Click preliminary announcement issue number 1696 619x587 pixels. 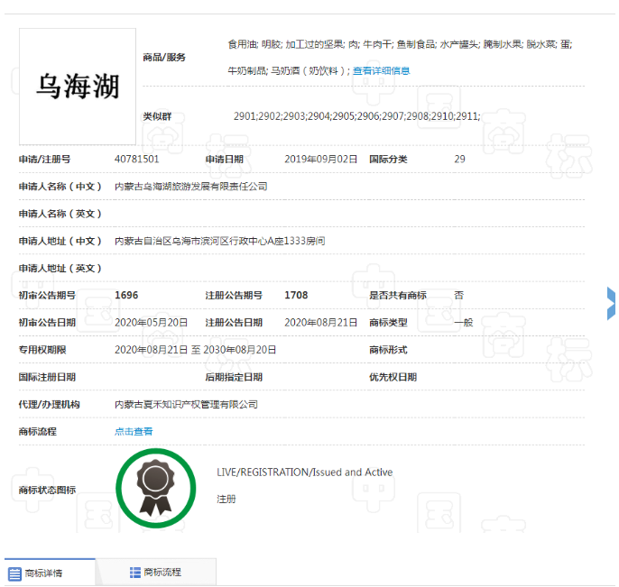tap(126, 295)
